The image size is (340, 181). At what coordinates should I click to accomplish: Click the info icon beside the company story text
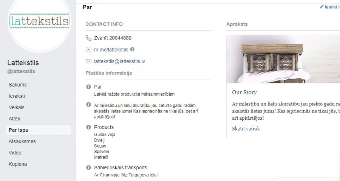pyautogui.click(x=88, y=105)
